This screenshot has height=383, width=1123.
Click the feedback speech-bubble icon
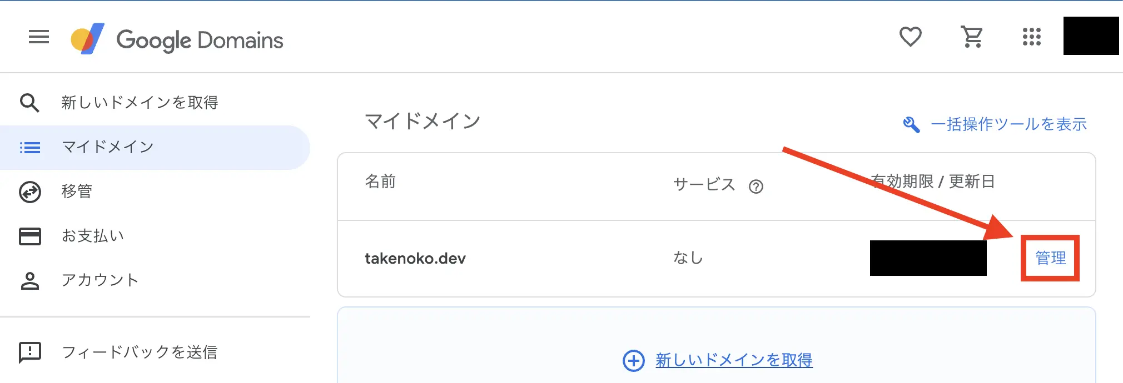(x=30, y=352)
